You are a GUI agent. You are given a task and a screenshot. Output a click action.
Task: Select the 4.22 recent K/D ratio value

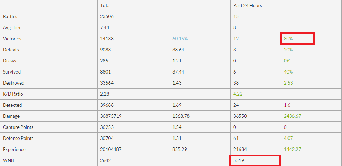pos(238,94)
